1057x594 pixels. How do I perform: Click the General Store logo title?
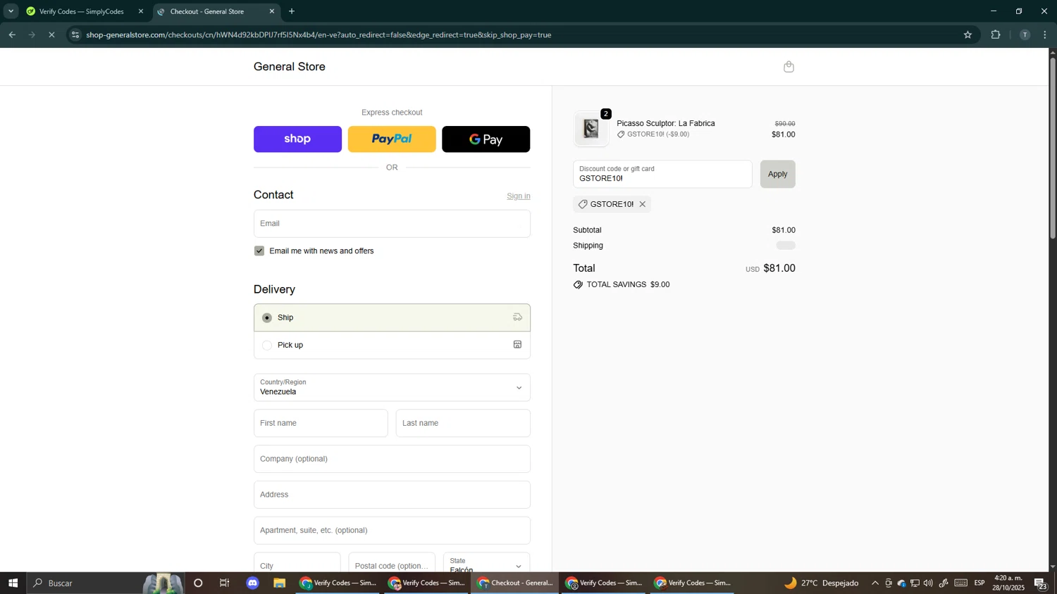point(290,67)
